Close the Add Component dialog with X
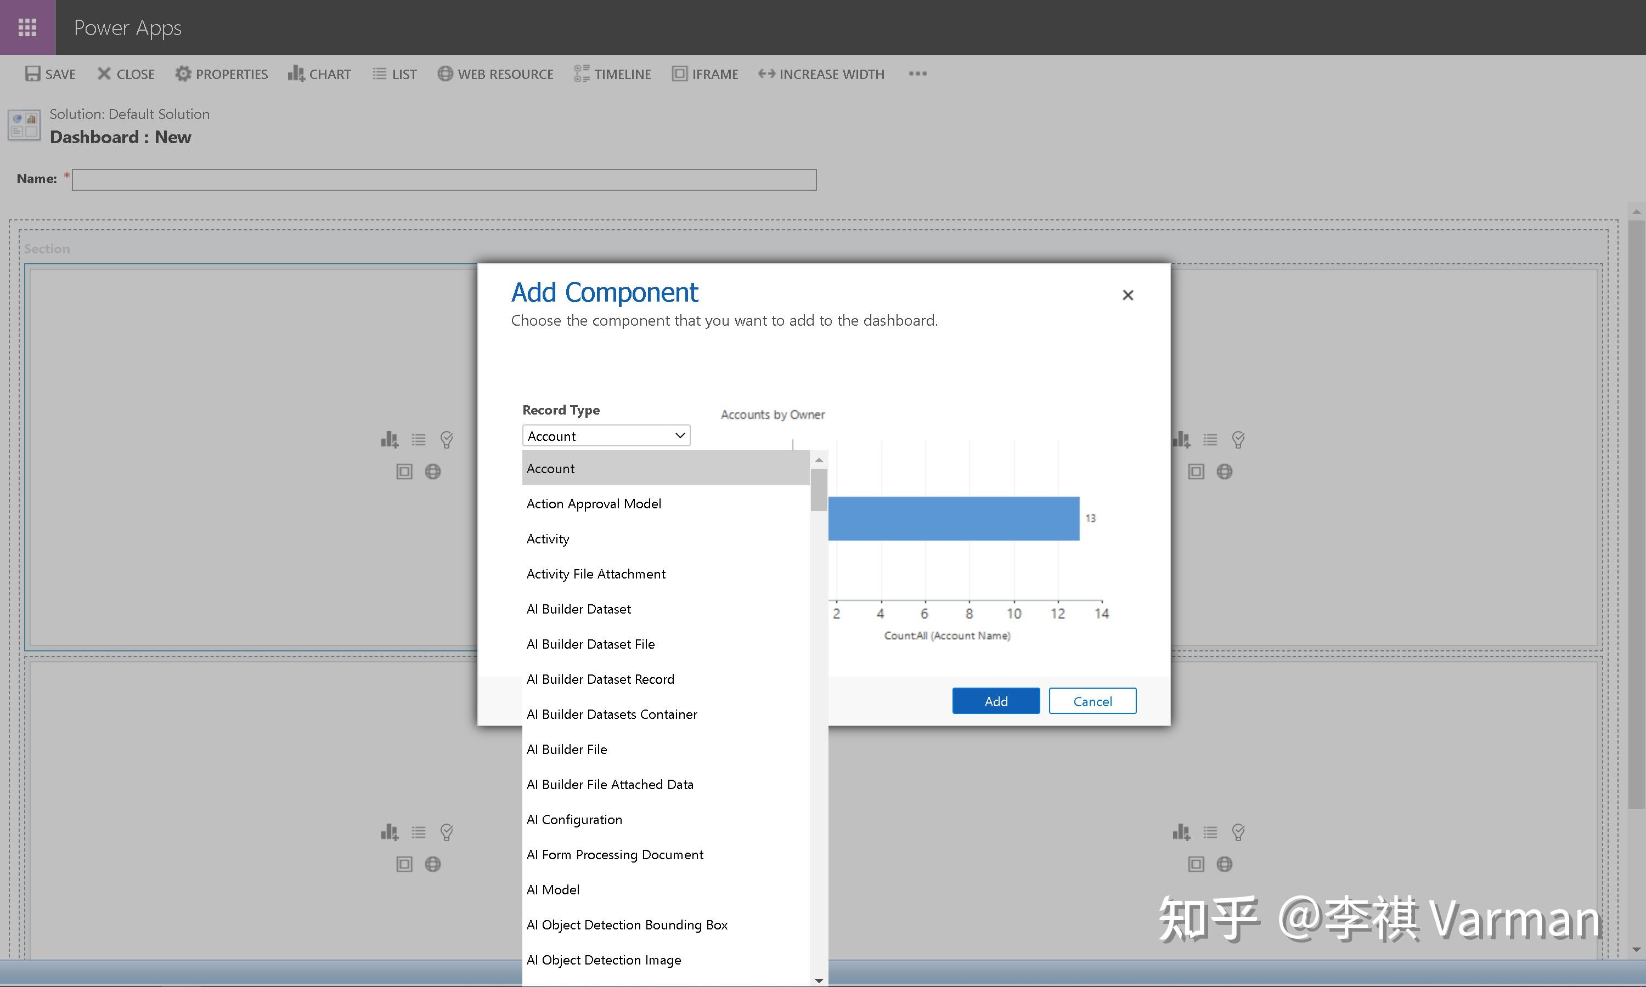The height and width of the screenshot is (987, 1646). 1128,294
